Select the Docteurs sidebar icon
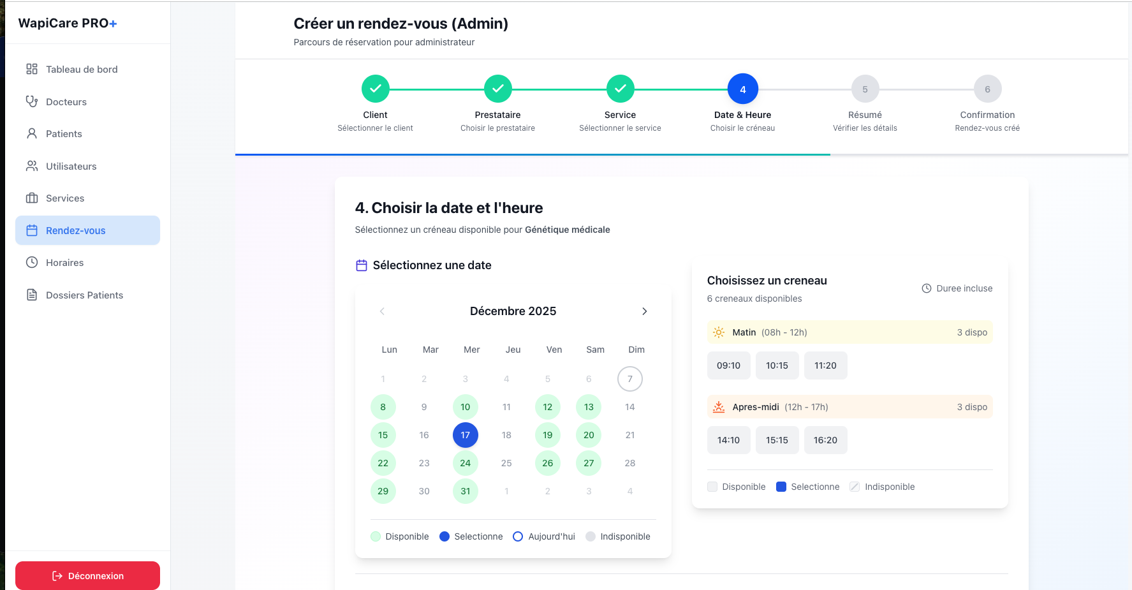1132x590 pixels. [32, 101]
